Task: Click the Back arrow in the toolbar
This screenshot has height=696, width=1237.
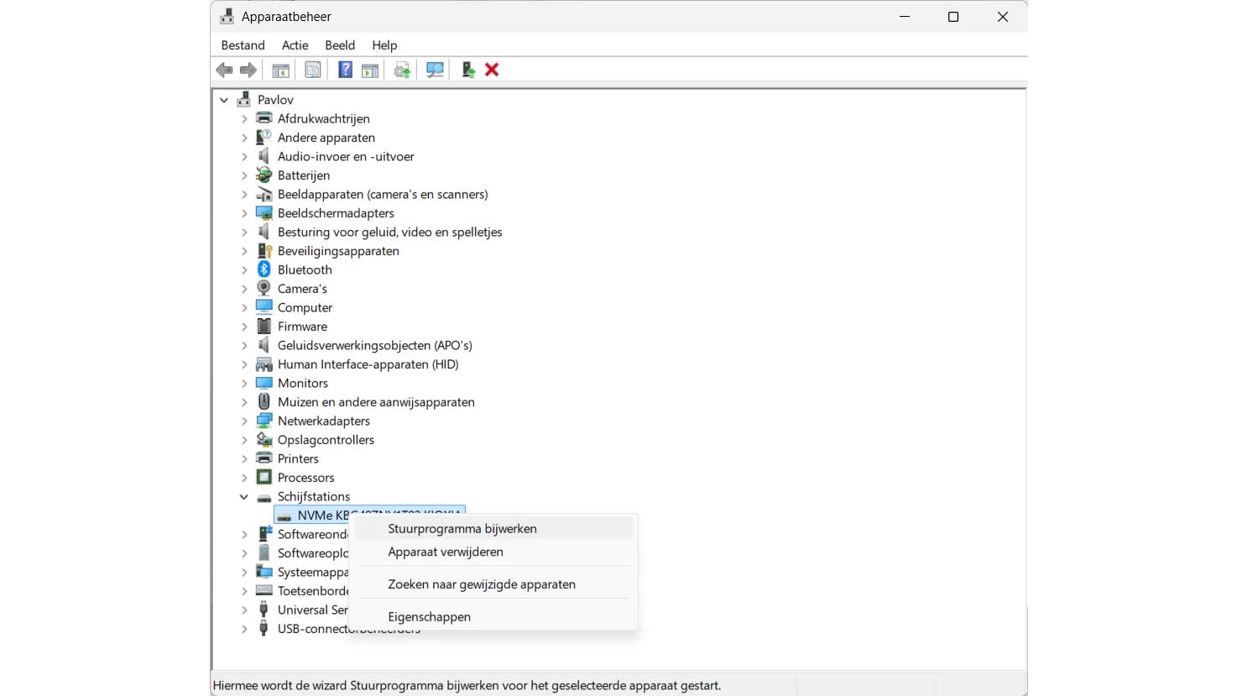Action: (x=224, y=70)
